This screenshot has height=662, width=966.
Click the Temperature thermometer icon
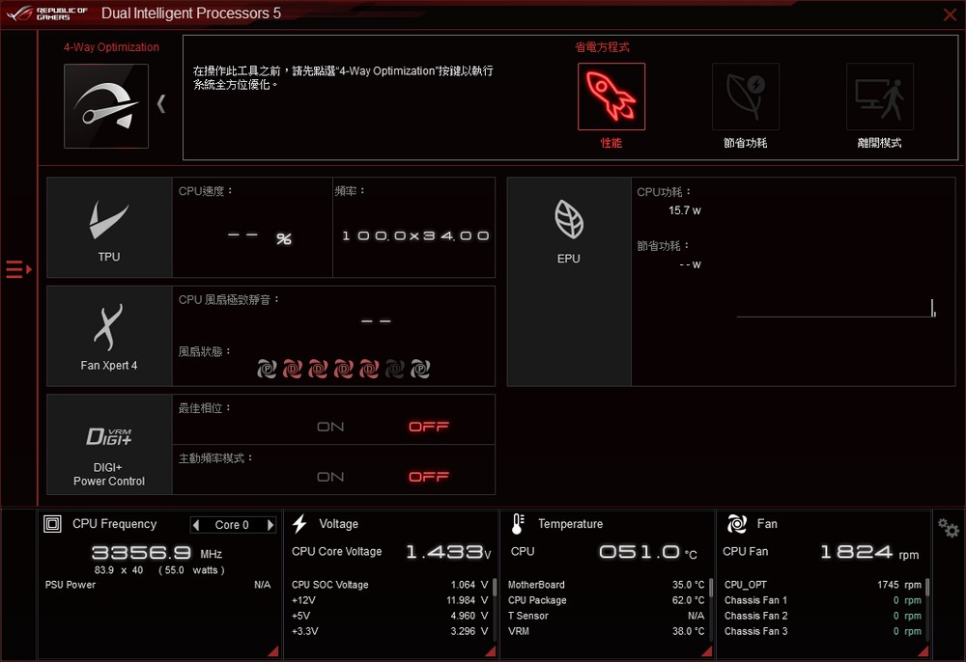[518, 524]
